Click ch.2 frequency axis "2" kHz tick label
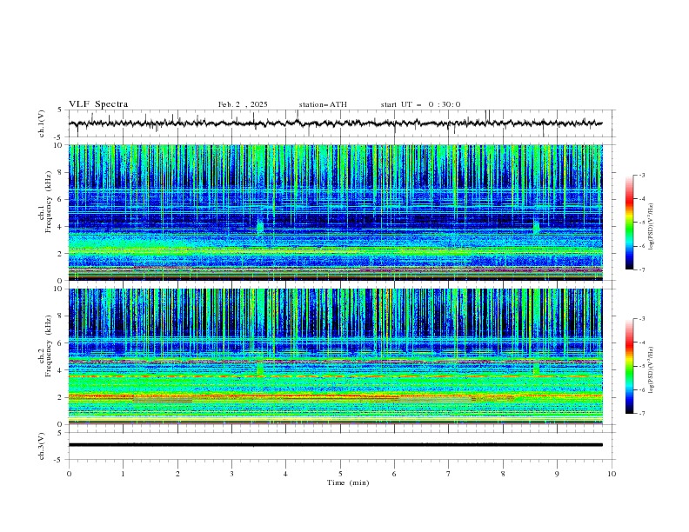 pos(62,397)
